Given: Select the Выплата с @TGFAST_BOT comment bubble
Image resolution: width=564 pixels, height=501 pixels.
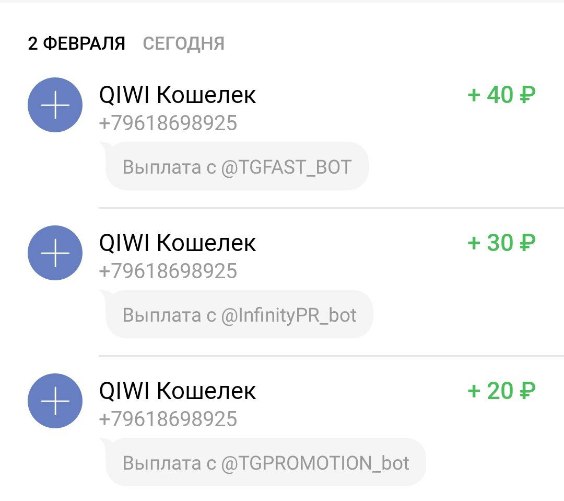Looking at the screenshot, I should click(237, 167).
